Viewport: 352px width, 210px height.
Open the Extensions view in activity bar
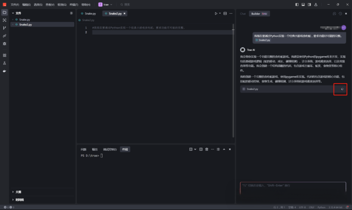tap(5, 55)
